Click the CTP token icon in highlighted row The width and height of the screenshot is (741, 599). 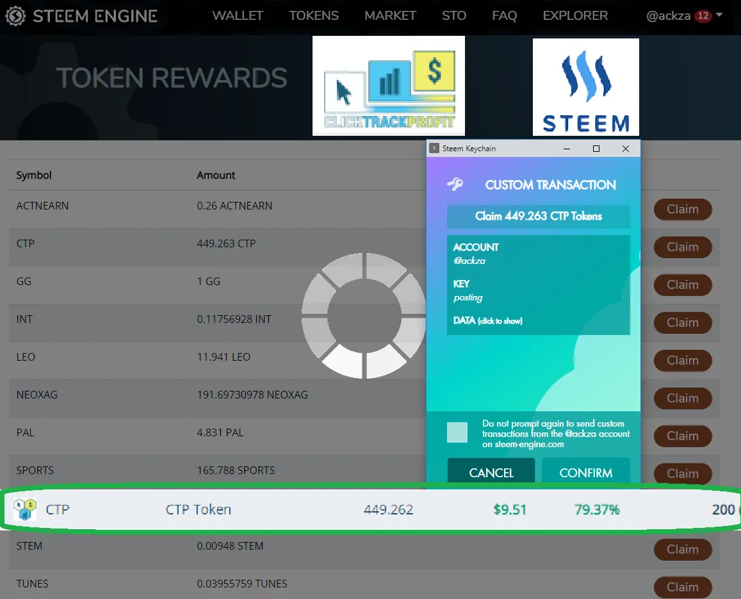pos(24,510)
